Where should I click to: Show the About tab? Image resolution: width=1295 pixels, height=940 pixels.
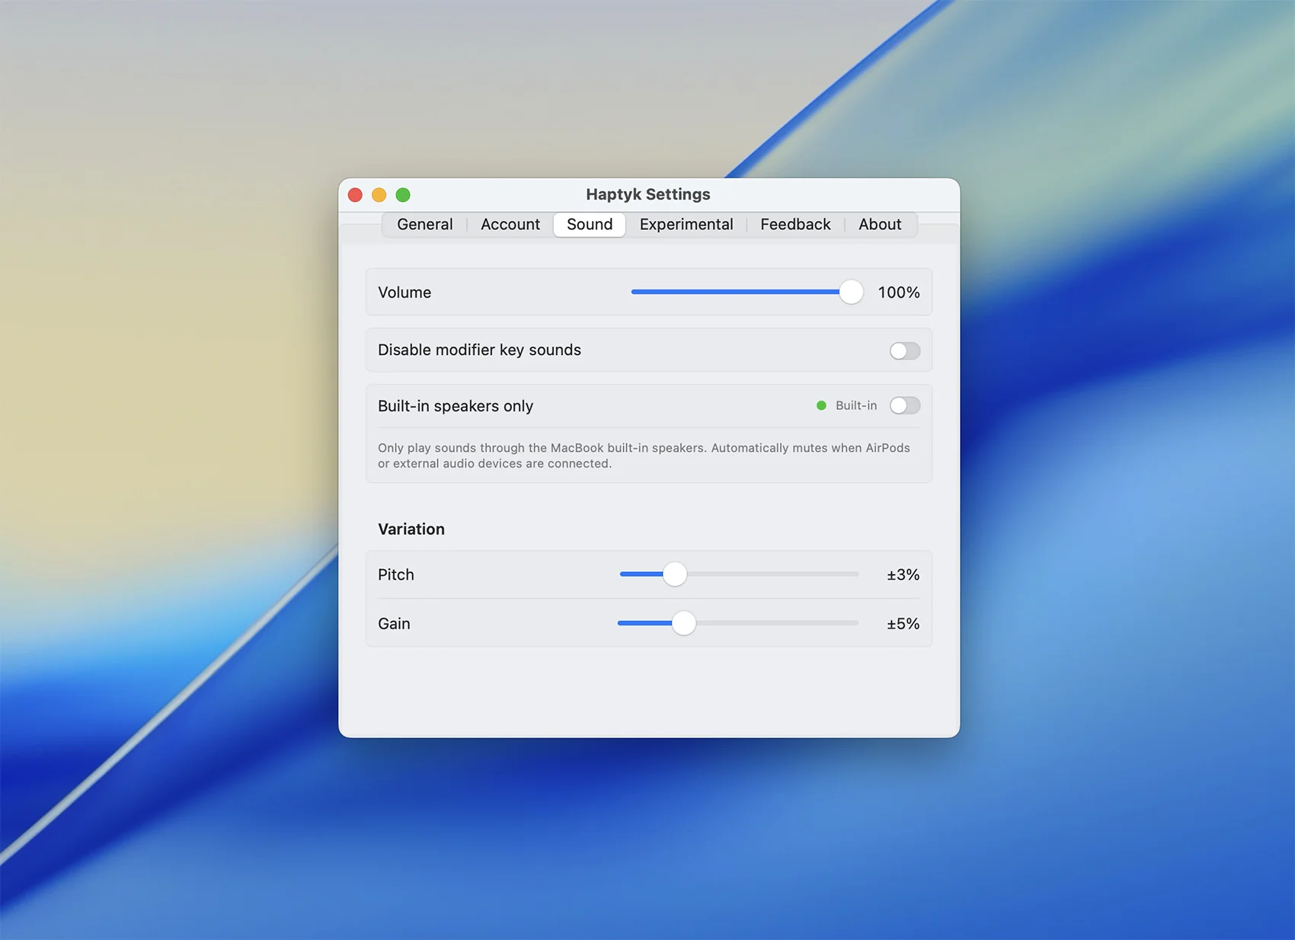879,225
